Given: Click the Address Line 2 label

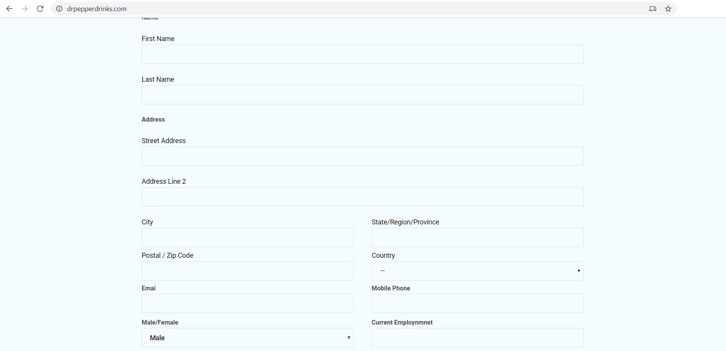Looking at the screenshot, I should 164,181.
